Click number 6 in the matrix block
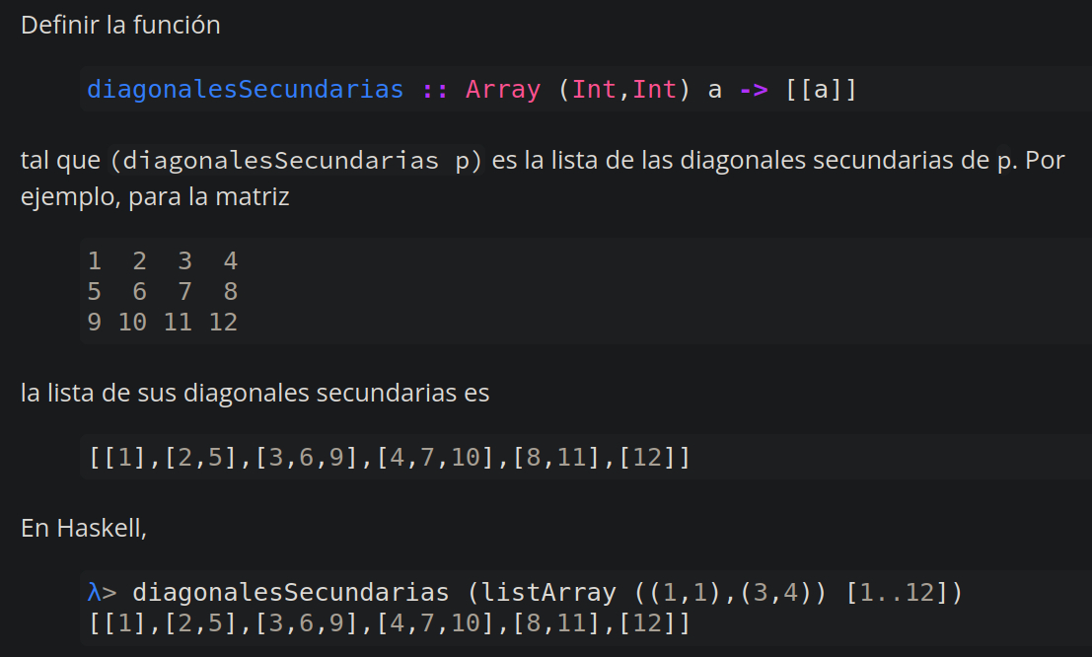Viewport: 1092px width, 657px height. [x=139, y=292]
